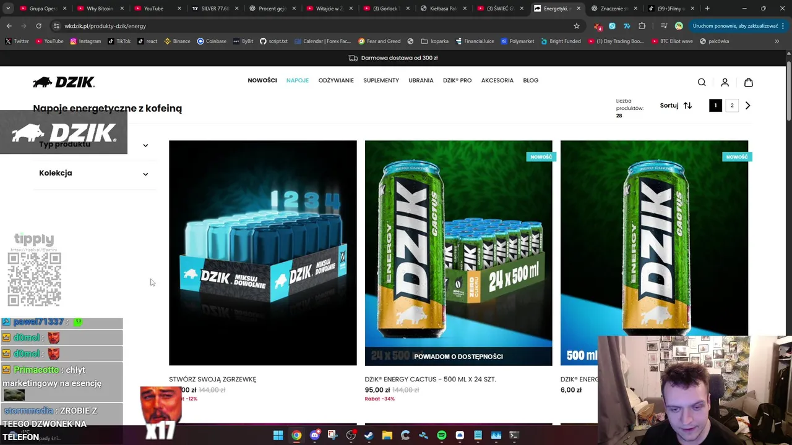Go to page 2 of products
The height and width of the screenshot is (445, 792).
[x=732, y=106]
